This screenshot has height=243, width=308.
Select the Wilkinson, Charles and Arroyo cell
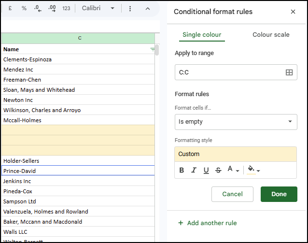tap(78, 110)
